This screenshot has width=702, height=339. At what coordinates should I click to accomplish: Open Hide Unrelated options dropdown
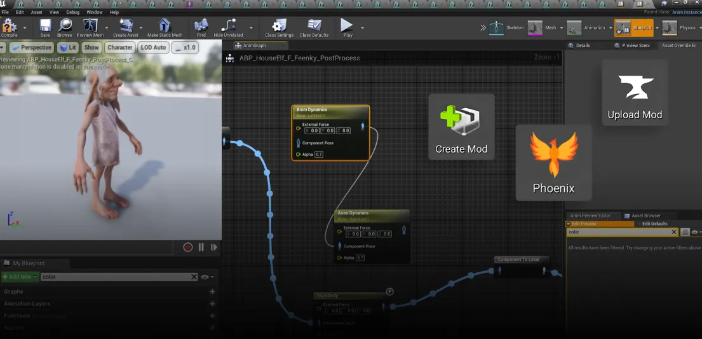click(x=251, y=28)
